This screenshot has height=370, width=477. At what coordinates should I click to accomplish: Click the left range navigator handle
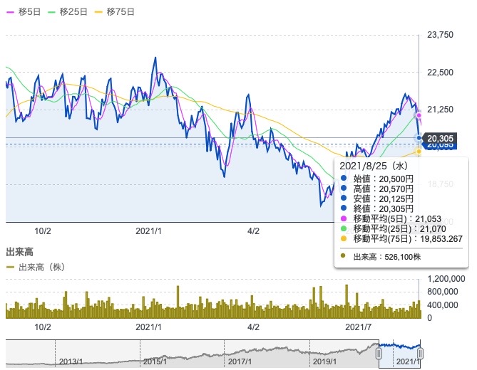[379, 354]
